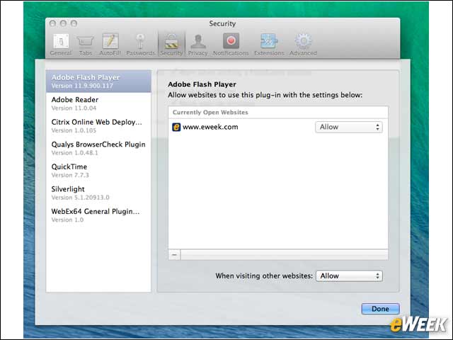Select Silverlight plug-in
453x340 pixels.
click(98, 193)
